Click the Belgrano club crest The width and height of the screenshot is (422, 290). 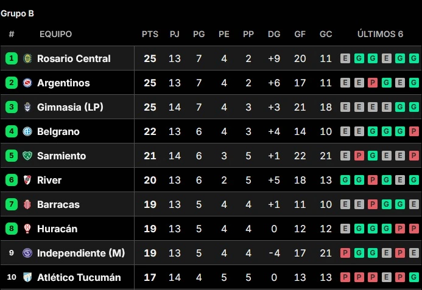pos(27,131)
